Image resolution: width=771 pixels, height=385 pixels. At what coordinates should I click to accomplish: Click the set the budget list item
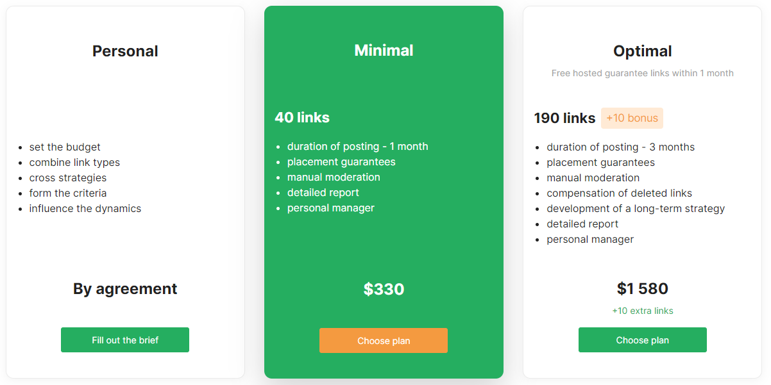coord(65,147)
